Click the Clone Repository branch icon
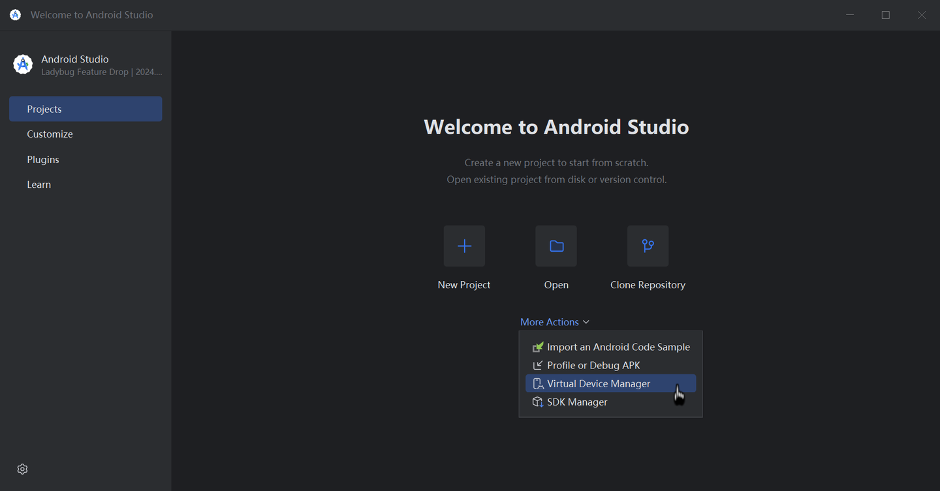 click(x=648, y=246)
